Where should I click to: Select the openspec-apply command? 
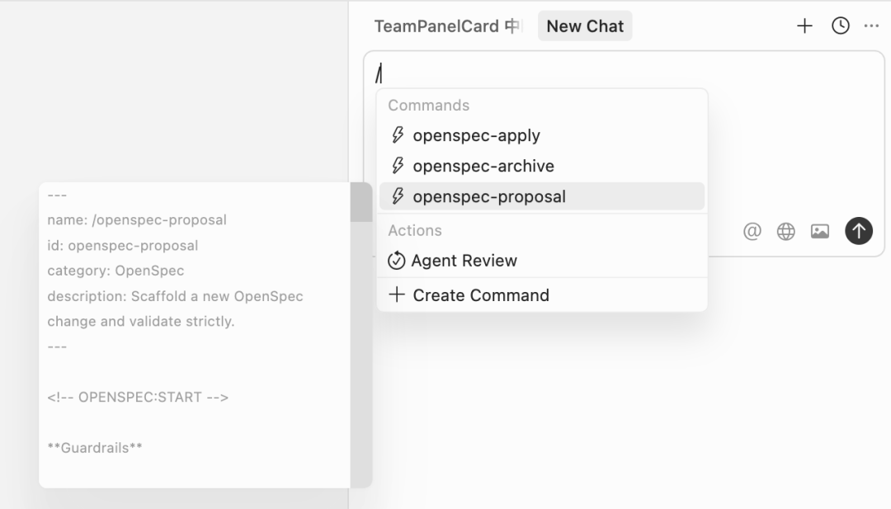tap(477, 135)
